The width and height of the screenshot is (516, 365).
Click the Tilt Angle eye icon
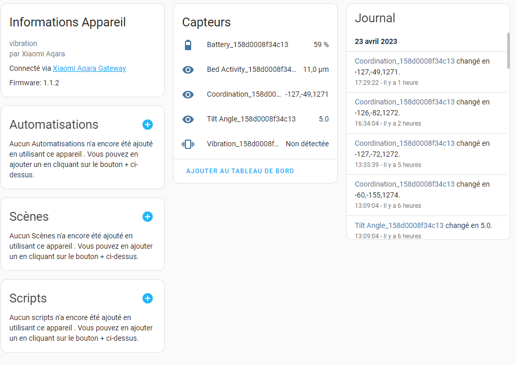pos(188,119)
